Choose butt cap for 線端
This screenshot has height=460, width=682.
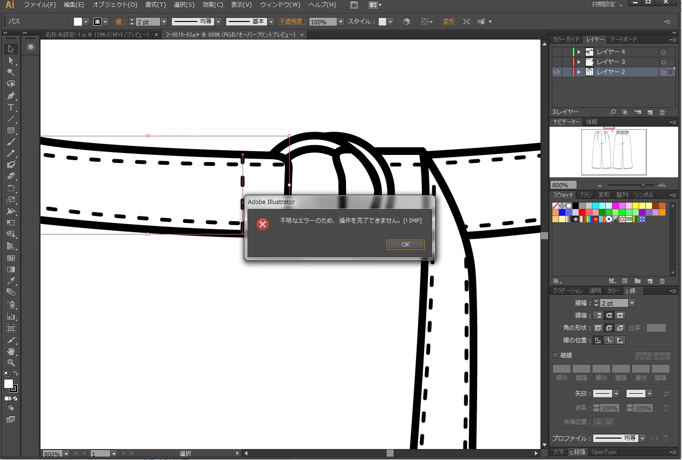coord(599,316)
